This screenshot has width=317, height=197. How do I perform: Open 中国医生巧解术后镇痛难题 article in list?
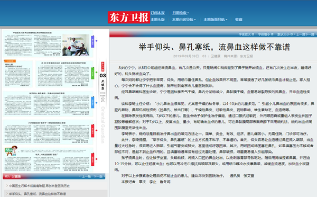[39, 186]
